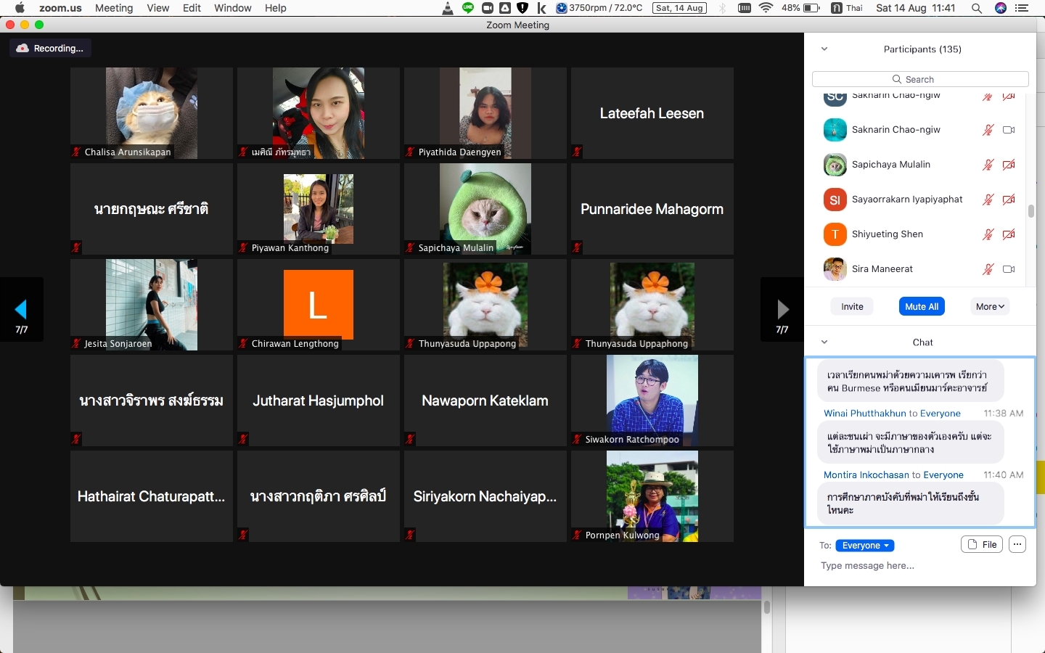Collapse the Participants panel chevron

coord(824,49)
